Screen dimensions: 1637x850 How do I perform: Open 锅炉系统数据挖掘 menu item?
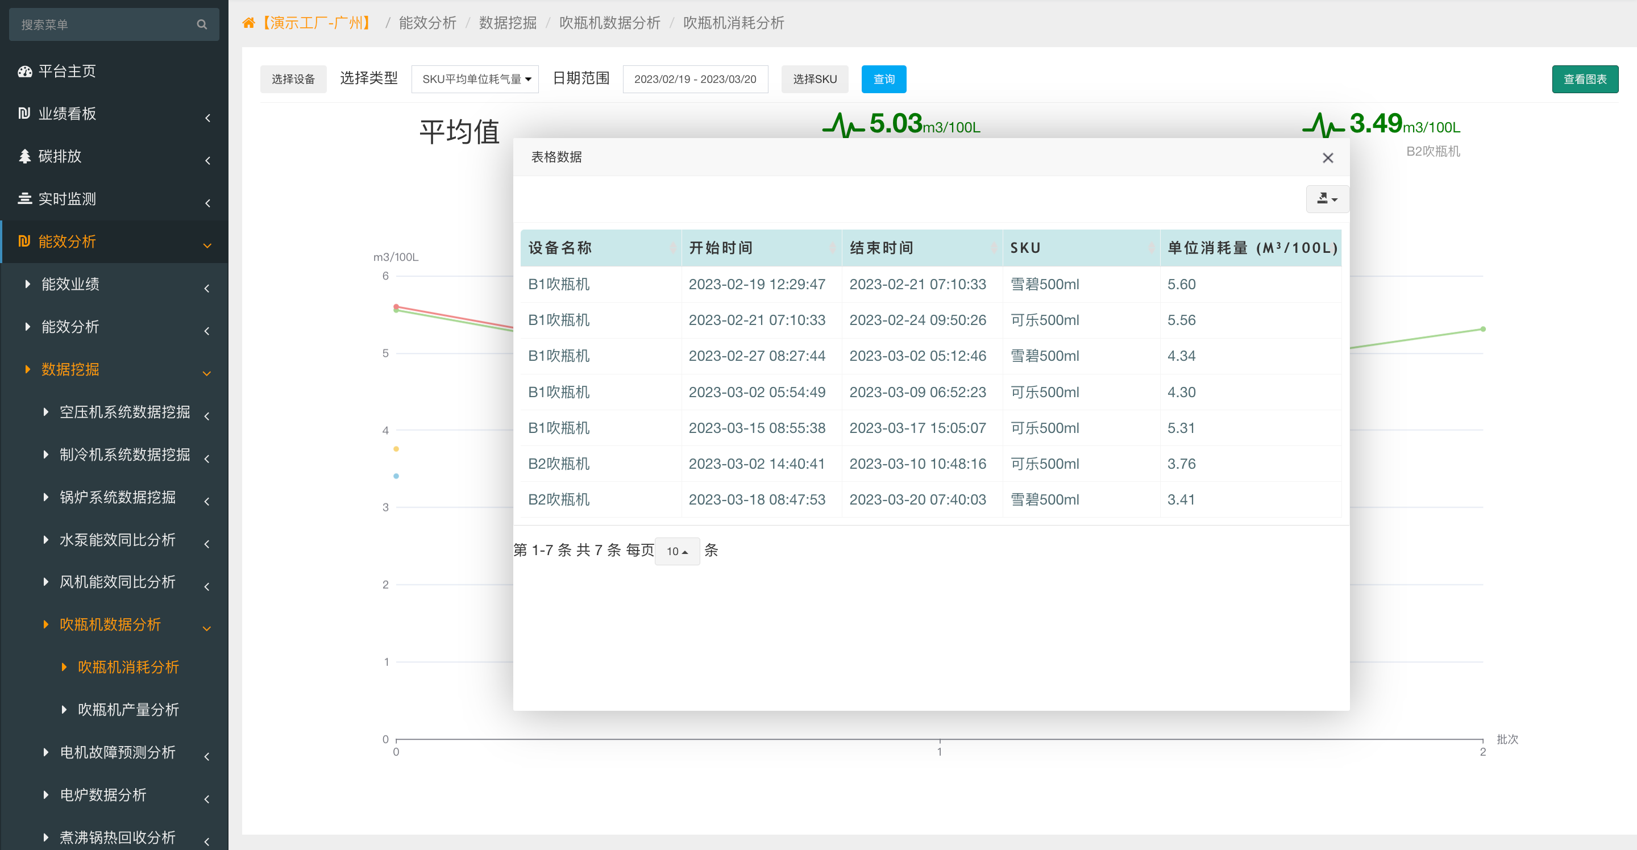click(x=118, y=497)
